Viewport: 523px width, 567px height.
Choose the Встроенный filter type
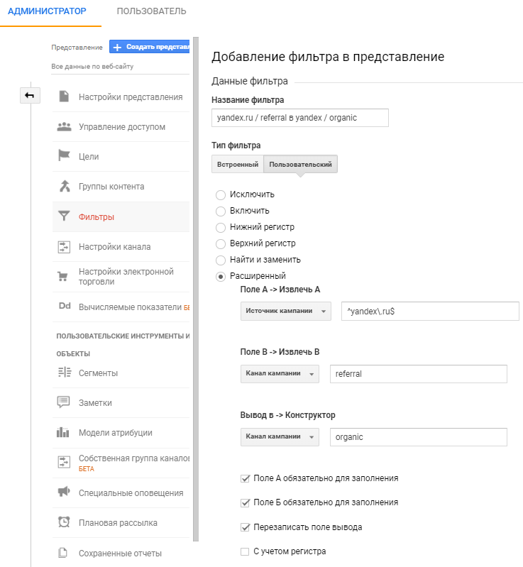click(238, 164)
